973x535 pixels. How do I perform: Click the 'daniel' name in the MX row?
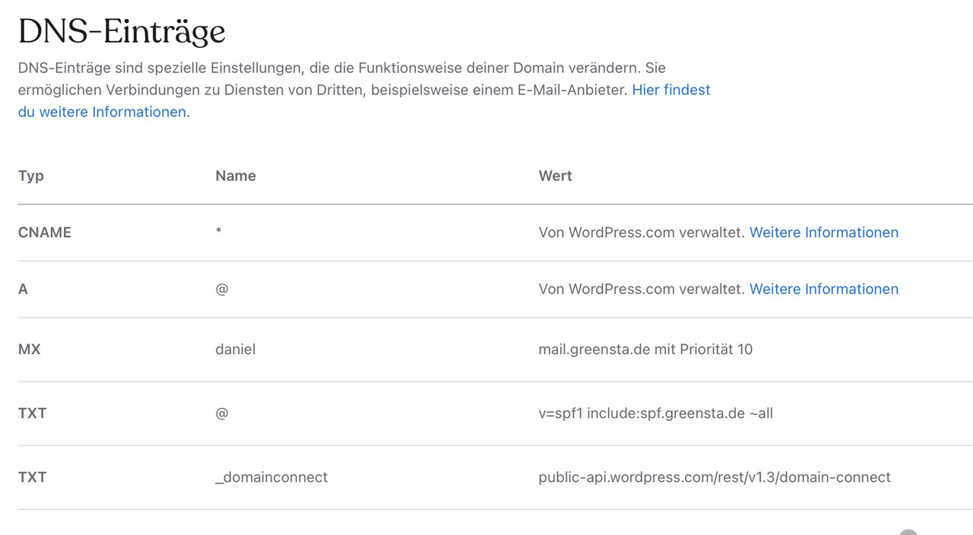pos(236,350)
